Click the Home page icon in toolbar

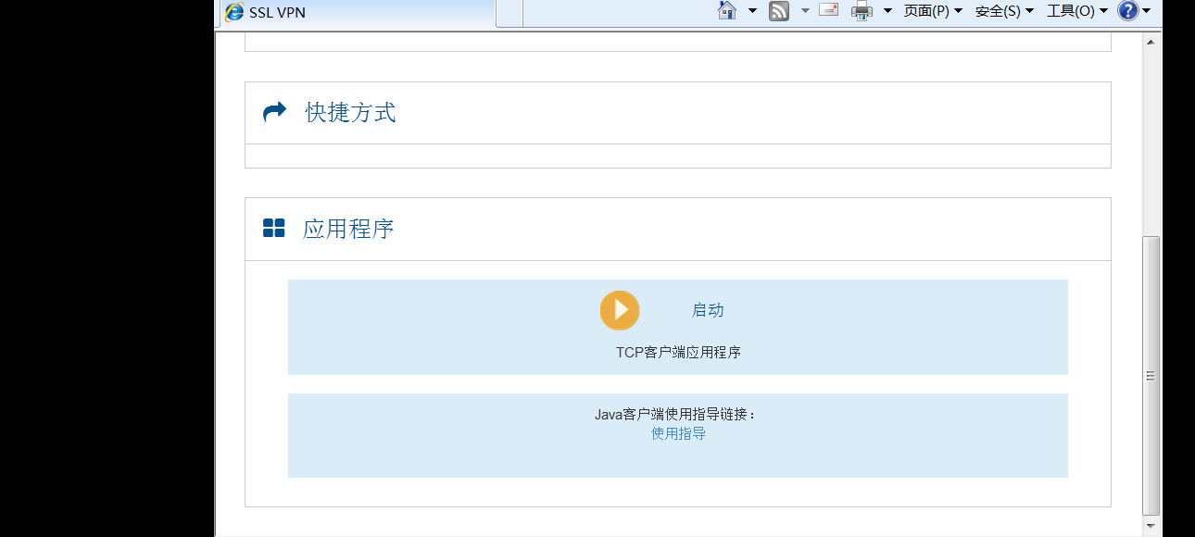[x=728, y=11]
